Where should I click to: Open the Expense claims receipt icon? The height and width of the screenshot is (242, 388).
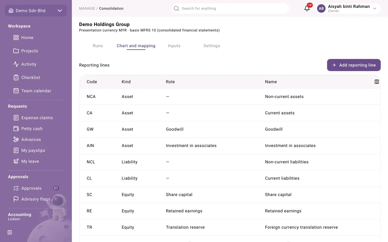pyautogui.click(x=16, y=118)
